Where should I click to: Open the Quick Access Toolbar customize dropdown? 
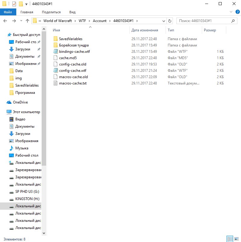point(27,4)
